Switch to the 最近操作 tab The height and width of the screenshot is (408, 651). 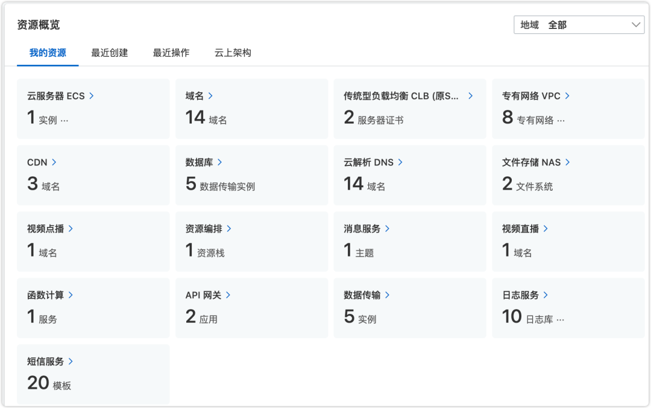tap(171, 53)
